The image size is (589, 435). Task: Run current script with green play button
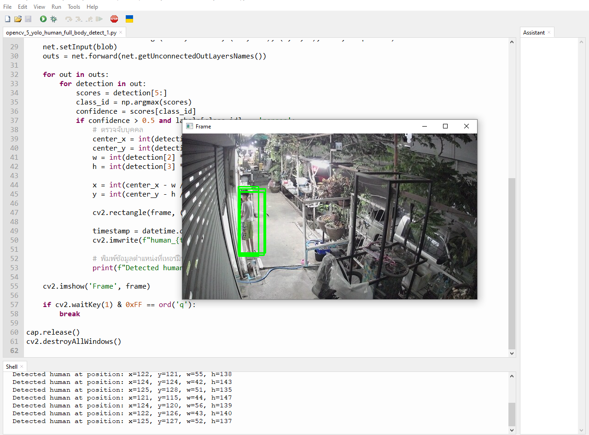(43, 19)
